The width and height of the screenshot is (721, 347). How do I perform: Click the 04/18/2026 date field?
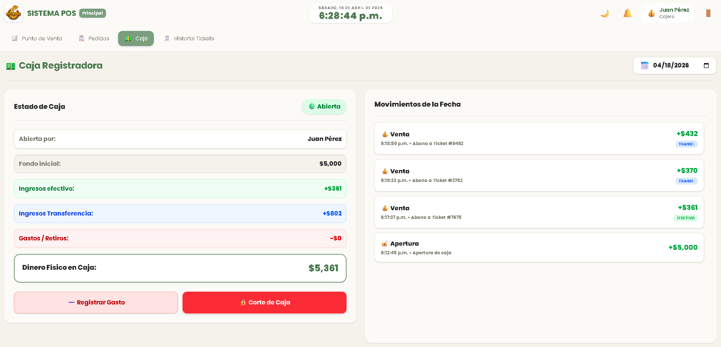(670, 66)
